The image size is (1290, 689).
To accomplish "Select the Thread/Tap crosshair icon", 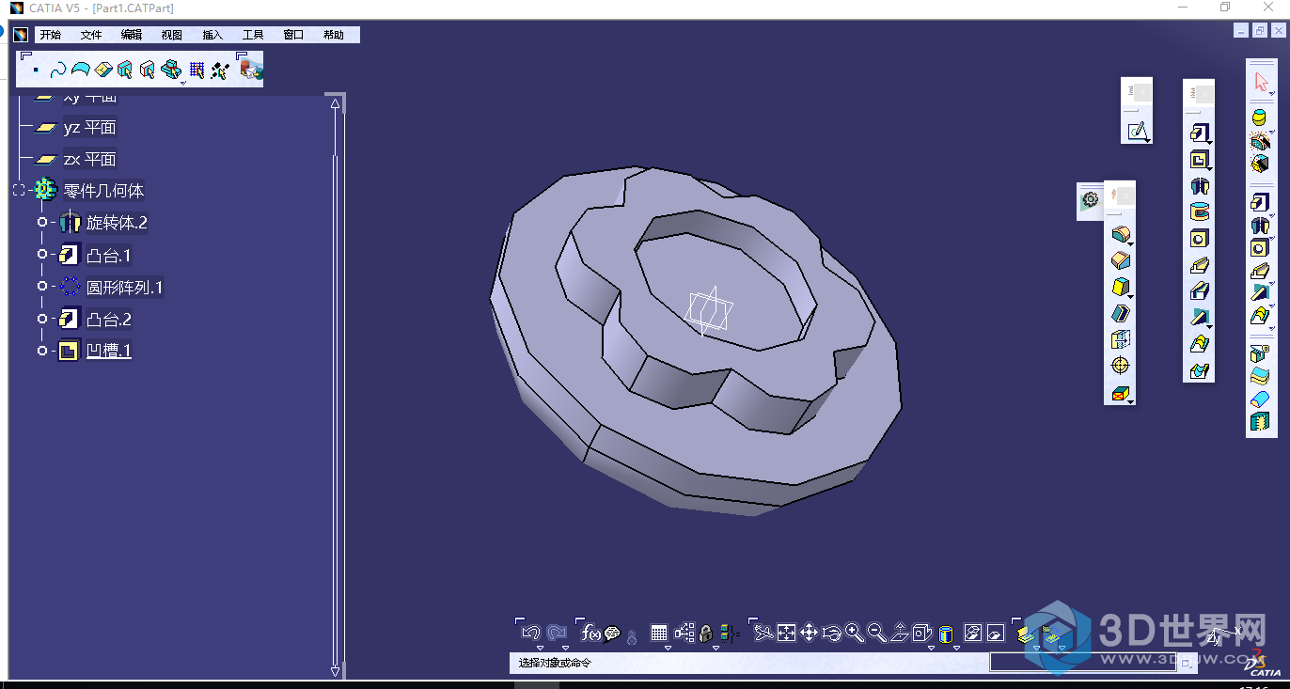I will tap(1120, 366).
